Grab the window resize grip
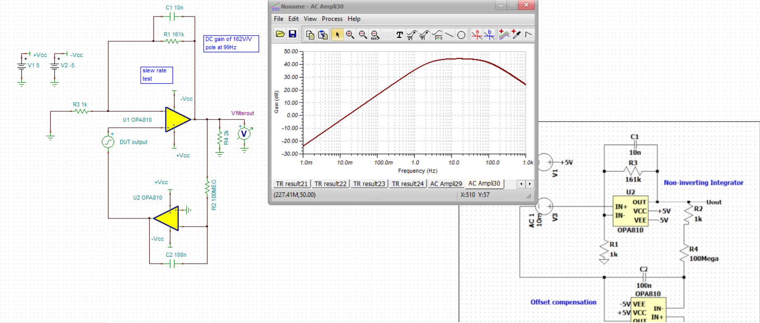 (529, 196)
